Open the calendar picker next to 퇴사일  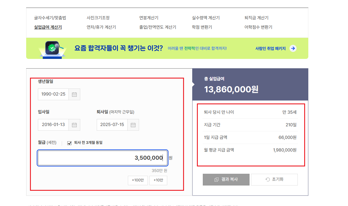pos(133,125)
